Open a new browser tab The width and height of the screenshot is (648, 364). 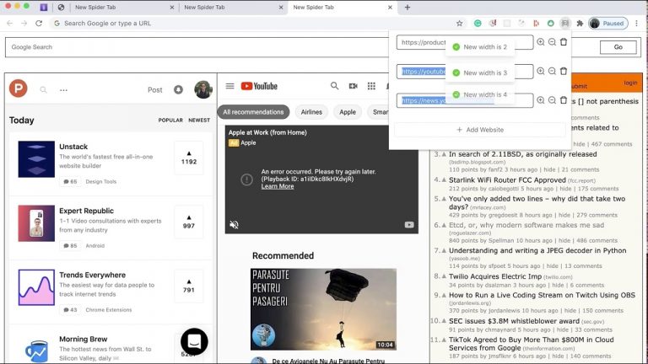tap(407, 8)
